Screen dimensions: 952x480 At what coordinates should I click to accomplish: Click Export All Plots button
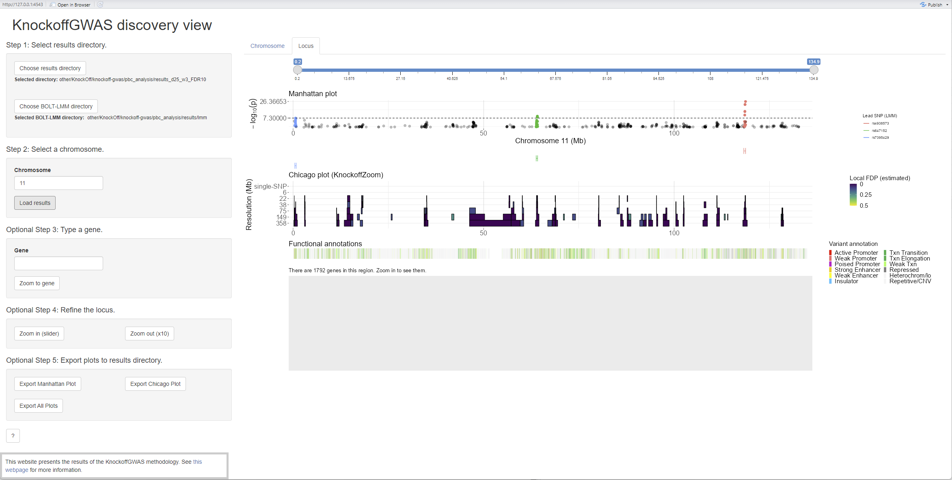pos(39,406)
